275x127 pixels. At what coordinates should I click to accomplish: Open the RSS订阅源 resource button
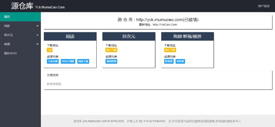pos(68,61)
